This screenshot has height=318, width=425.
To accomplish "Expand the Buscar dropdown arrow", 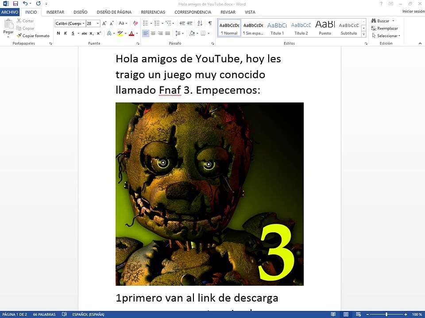I will 393,21.
